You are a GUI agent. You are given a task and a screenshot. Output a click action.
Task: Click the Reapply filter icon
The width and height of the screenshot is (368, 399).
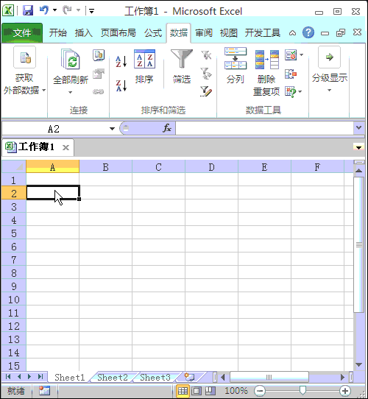click(206, 74)
